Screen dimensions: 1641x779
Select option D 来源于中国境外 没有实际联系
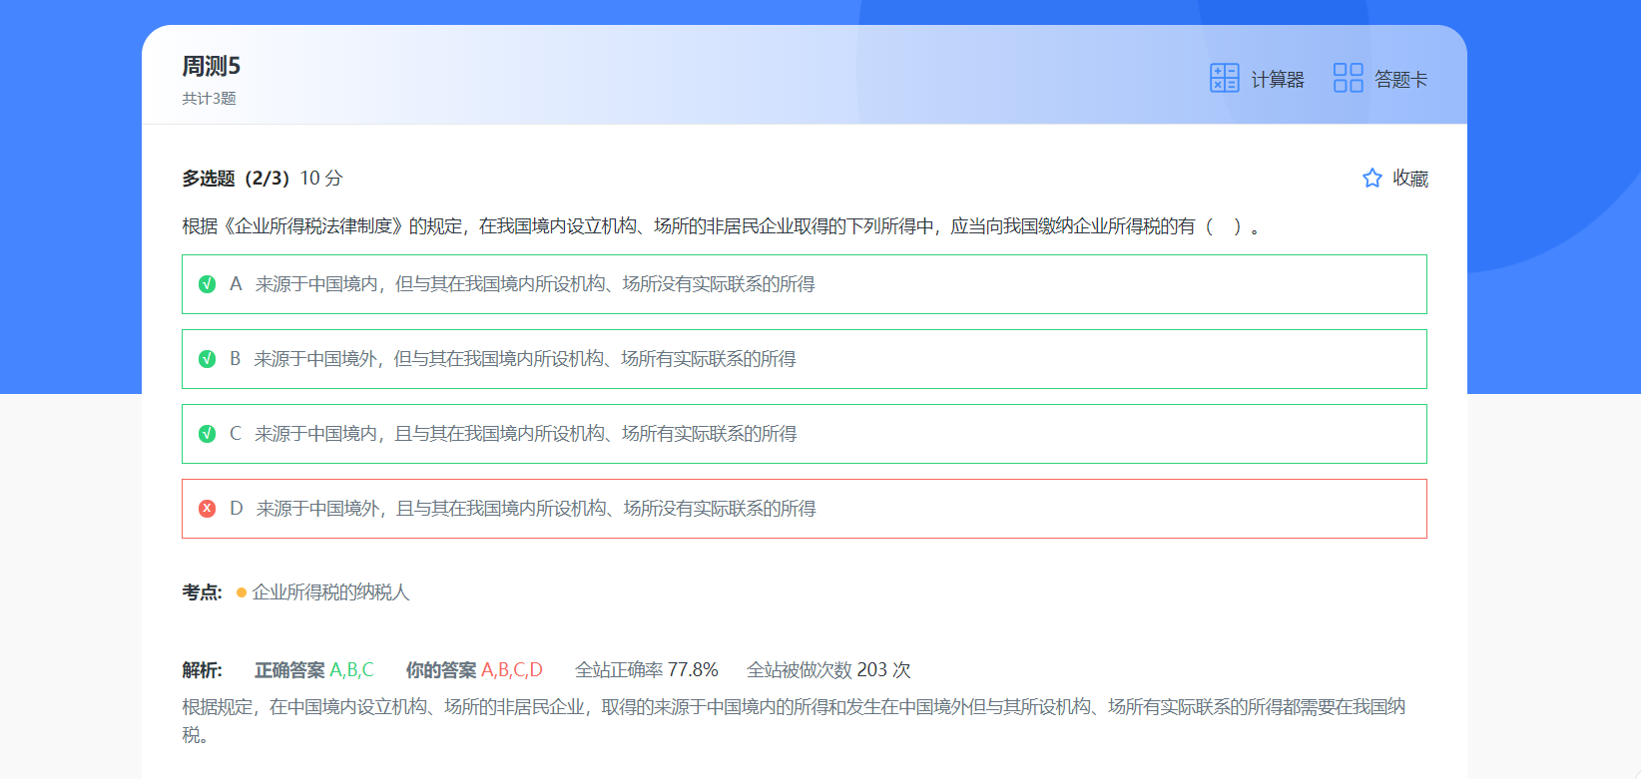pos(536,509)
